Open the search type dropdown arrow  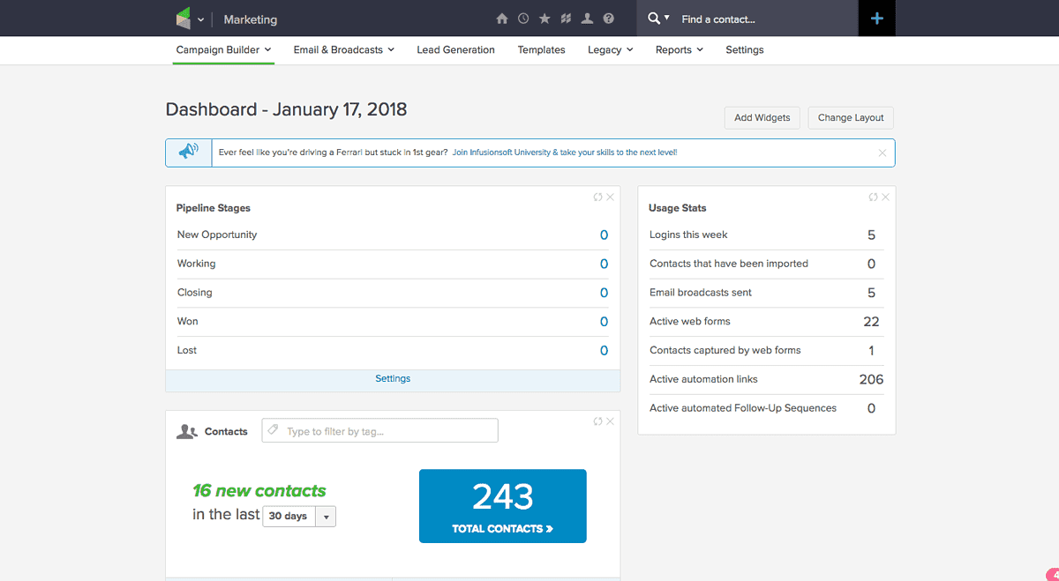(666, 19)
